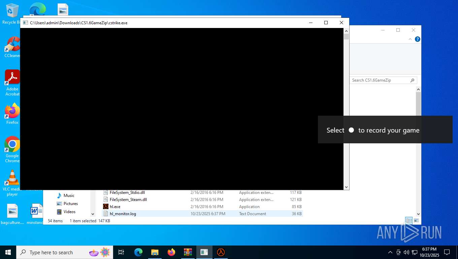This screenshot has height=259, width=458.
Task: Launch VLC media player desktop icon
Action: [x=12, y=183]
